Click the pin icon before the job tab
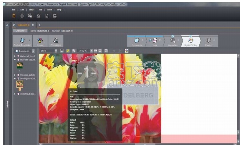Screen dimensions: 240x145 tap(14, 25)
